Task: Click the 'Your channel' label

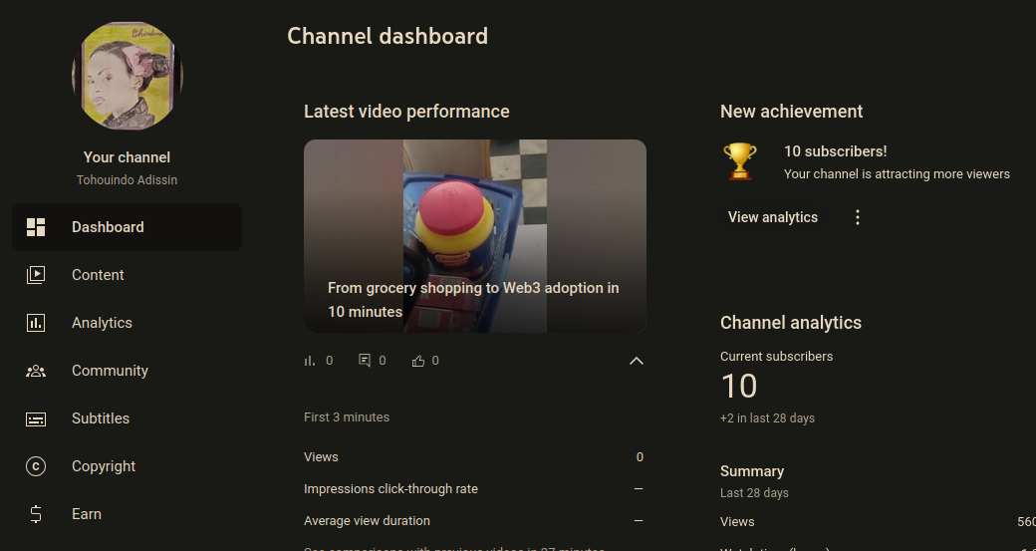Action: click(127, 157)
